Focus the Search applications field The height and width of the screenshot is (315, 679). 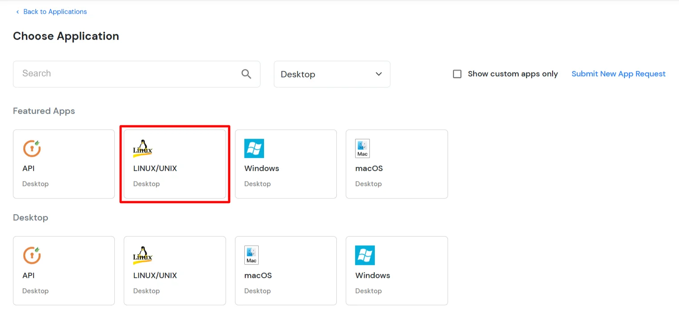pos(137,74)
